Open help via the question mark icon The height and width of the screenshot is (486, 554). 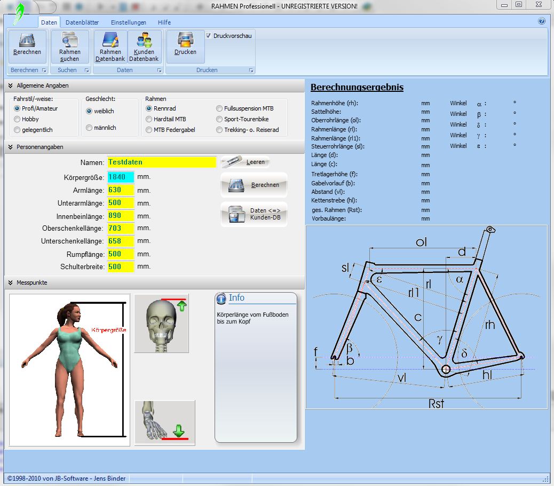pos(542,21)
